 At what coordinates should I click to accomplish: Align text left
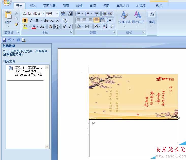(79, 20)
